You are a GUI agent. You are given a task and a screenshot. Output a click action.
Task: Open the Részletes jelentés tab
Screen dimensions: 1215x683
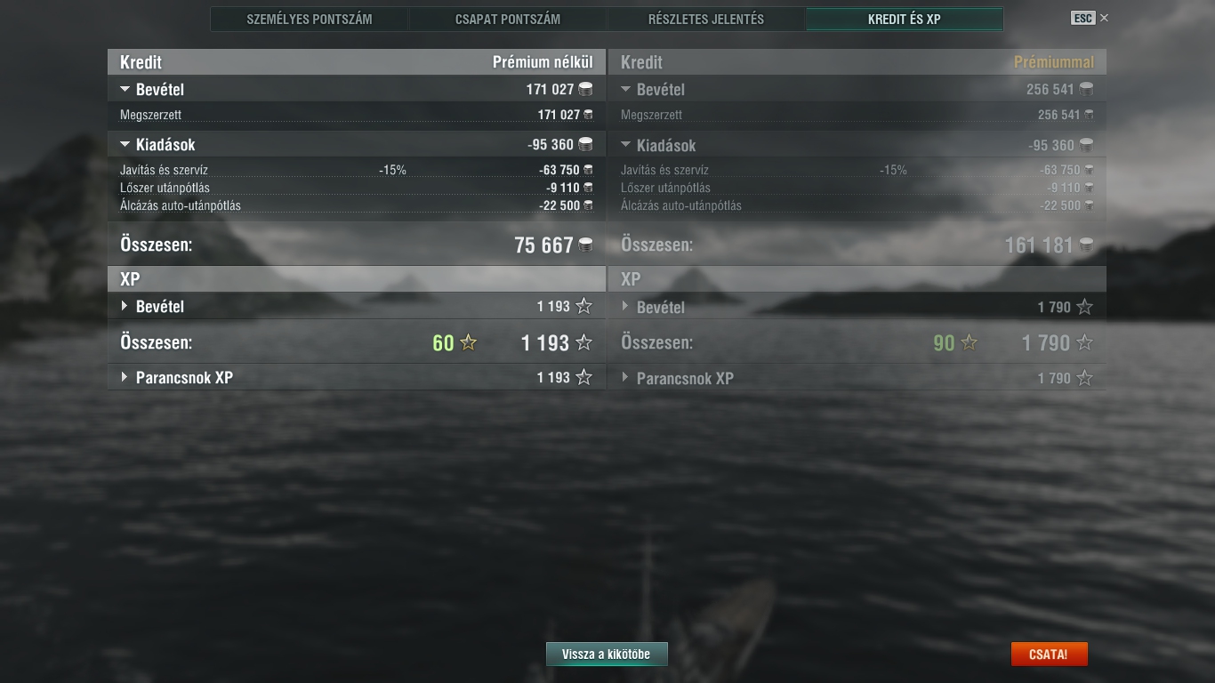click(x=706, y=19)
